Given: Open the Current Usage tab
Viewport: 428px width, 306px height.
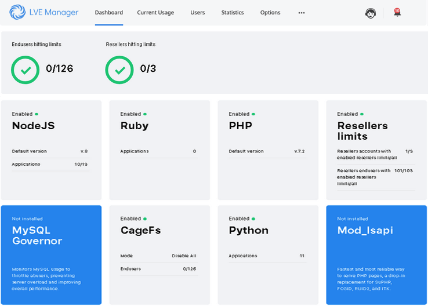Looking at the screenshot, I should 155,13.
